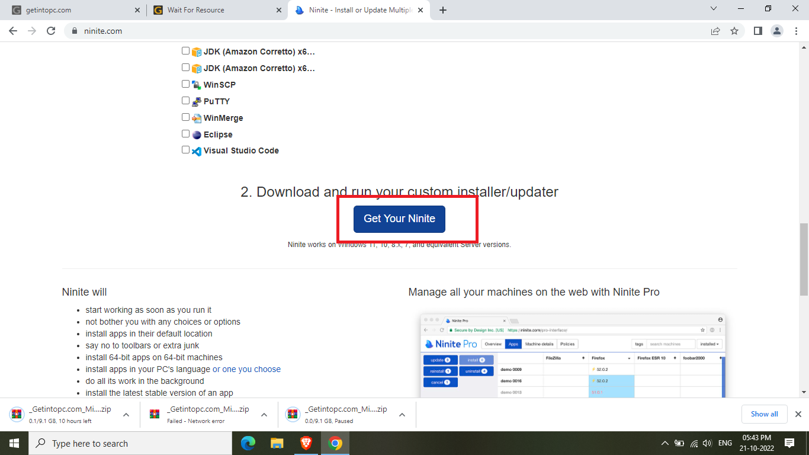
Task: Open options for first 10-hours-left download
Action: coord(126,415)
